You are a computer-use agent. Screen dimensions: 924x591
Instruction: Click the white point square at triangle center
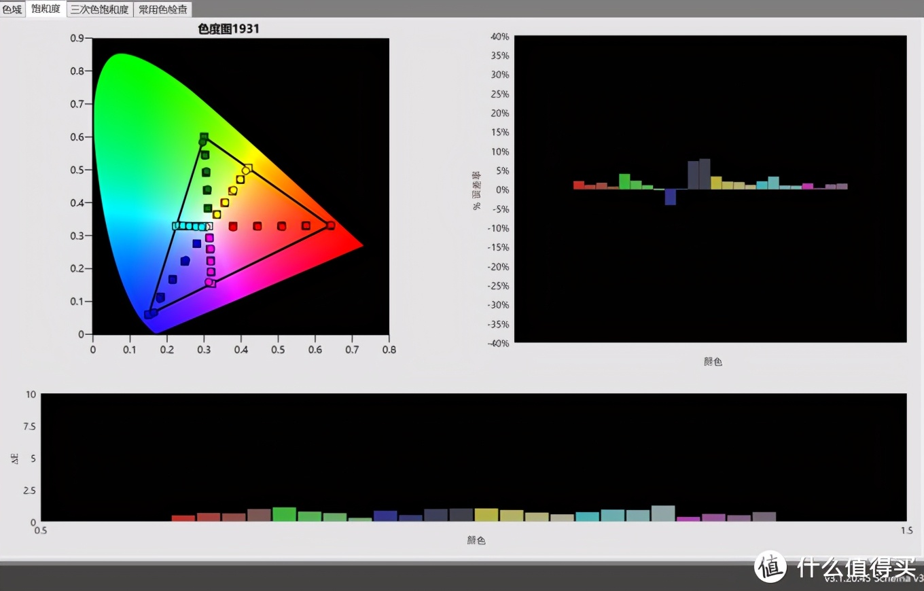[x=209, y=226]
